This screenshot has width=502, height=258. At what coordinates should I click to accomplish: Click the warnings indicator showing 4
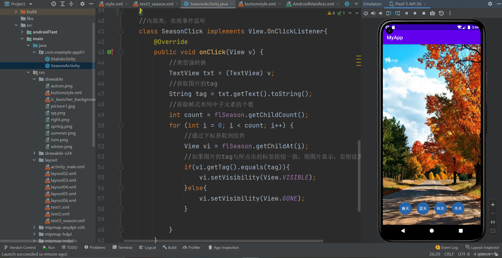331,13
